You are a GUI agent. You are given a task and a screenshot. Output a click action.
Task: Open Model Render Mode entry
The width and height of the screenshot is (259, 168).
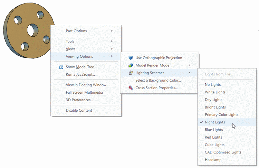160,65
